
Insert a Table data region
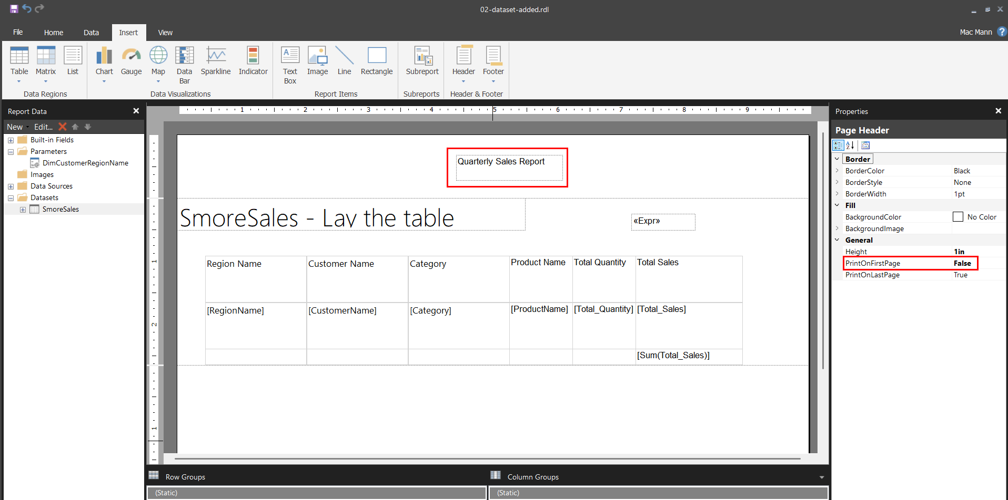click(x=19, y=64)
